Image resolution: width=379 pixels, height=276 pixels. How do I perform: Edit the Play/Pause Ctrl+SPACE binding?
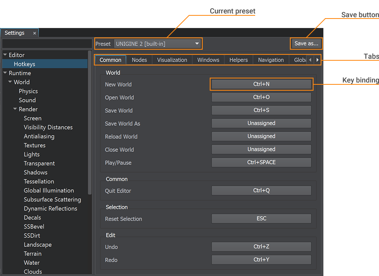point(261,162)
